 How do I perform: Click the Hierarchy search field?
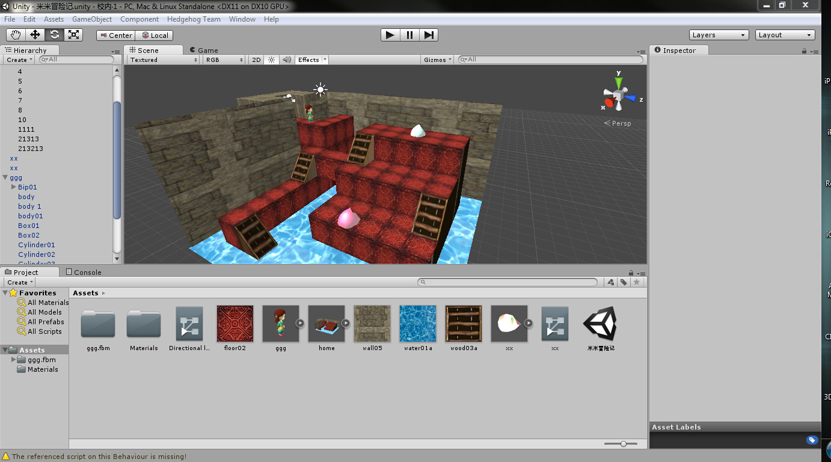pos(76,60)
